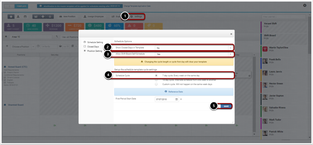Open the View All Positions dropdown
The height and width of the screenshot is (145, 313).
[70, 37]
